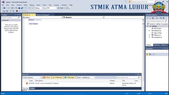Open the Analyze menu
Image resolution: width=169 pixels, height=95 pixels.
click(56, 5)
